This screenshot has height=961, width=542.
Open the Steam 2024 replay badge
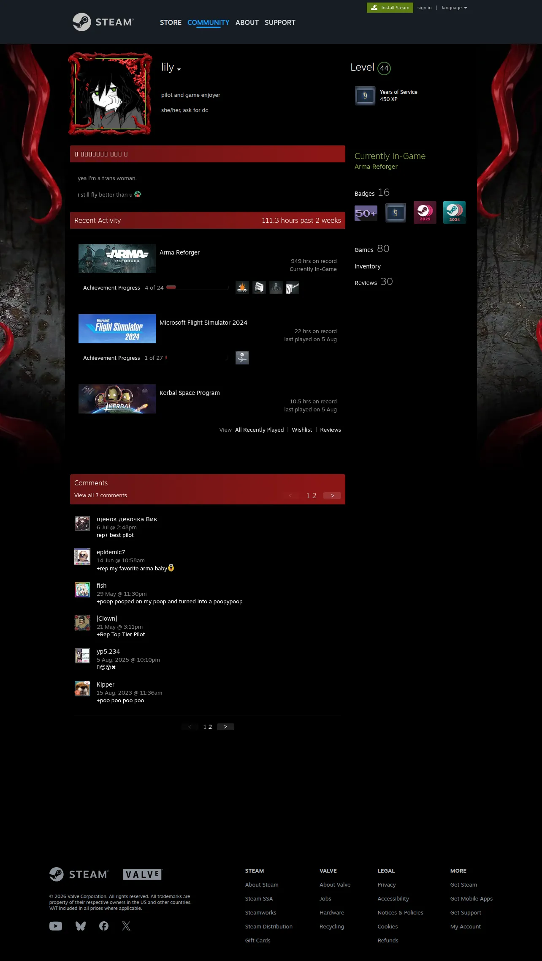[x=455, y=213]
